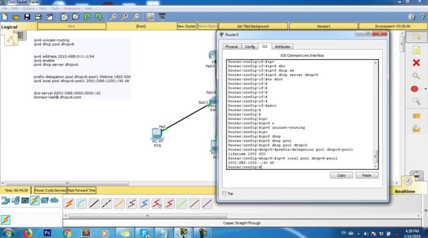Open file using folder icon
This screenshot has height=238, width=428.
16,17
